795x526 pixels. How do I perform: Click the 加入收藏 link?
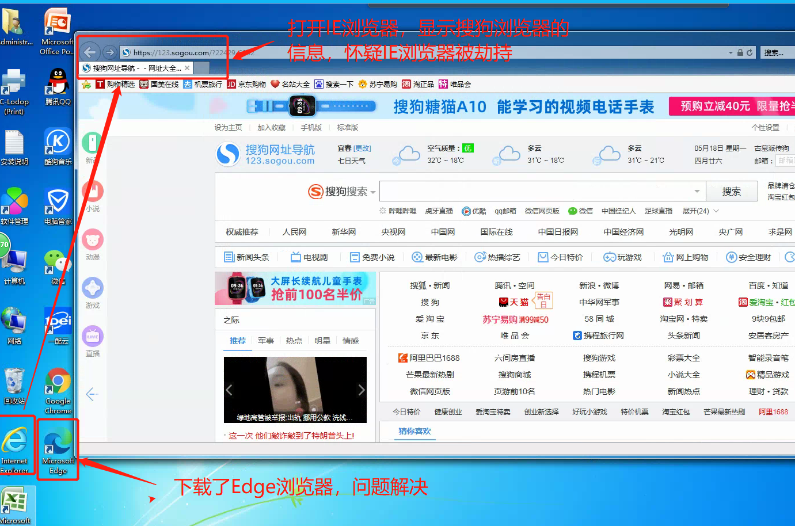tap(272, 128)
